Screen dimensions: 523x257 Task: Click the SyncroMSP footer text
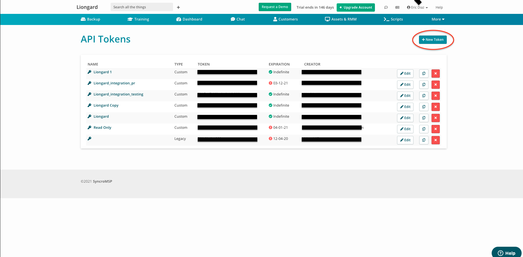click(102, 181)
